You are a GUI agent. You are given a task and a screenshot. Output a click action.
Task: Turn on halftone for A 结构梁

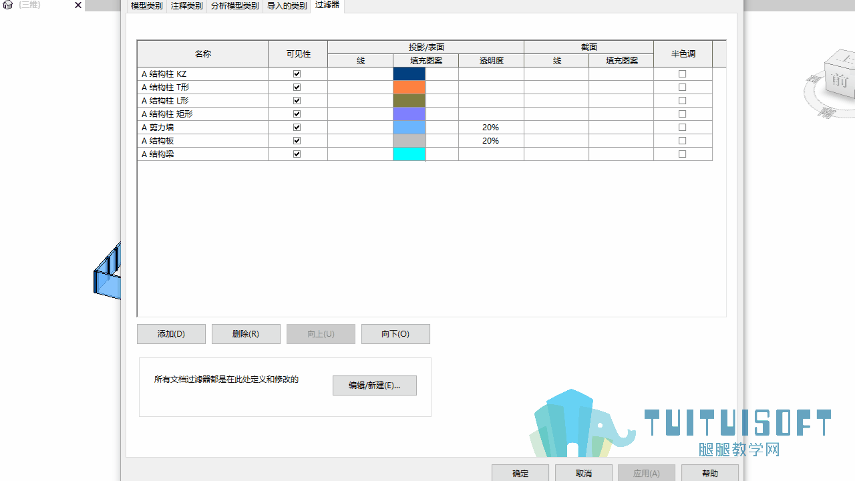point(683,154)
